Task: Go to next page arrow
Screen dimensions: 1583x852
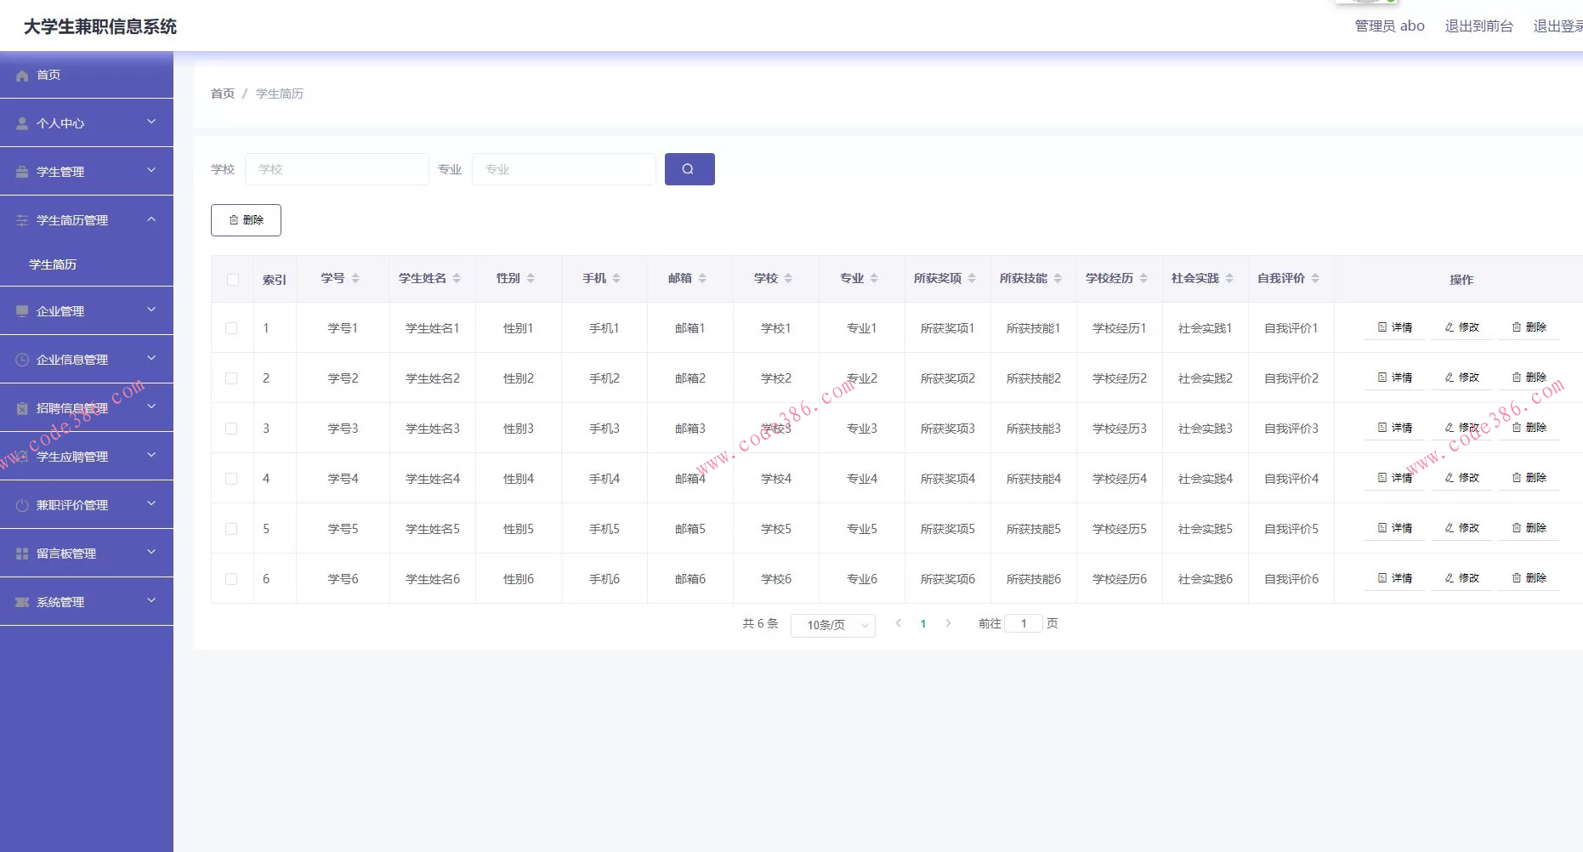Action: [x=948, y=623]
